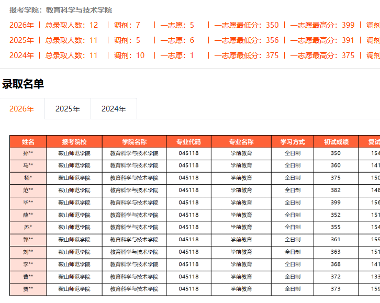Click 一志愿：6 in the 2025 summary
The image size is (380, 303).
point(177,40)
